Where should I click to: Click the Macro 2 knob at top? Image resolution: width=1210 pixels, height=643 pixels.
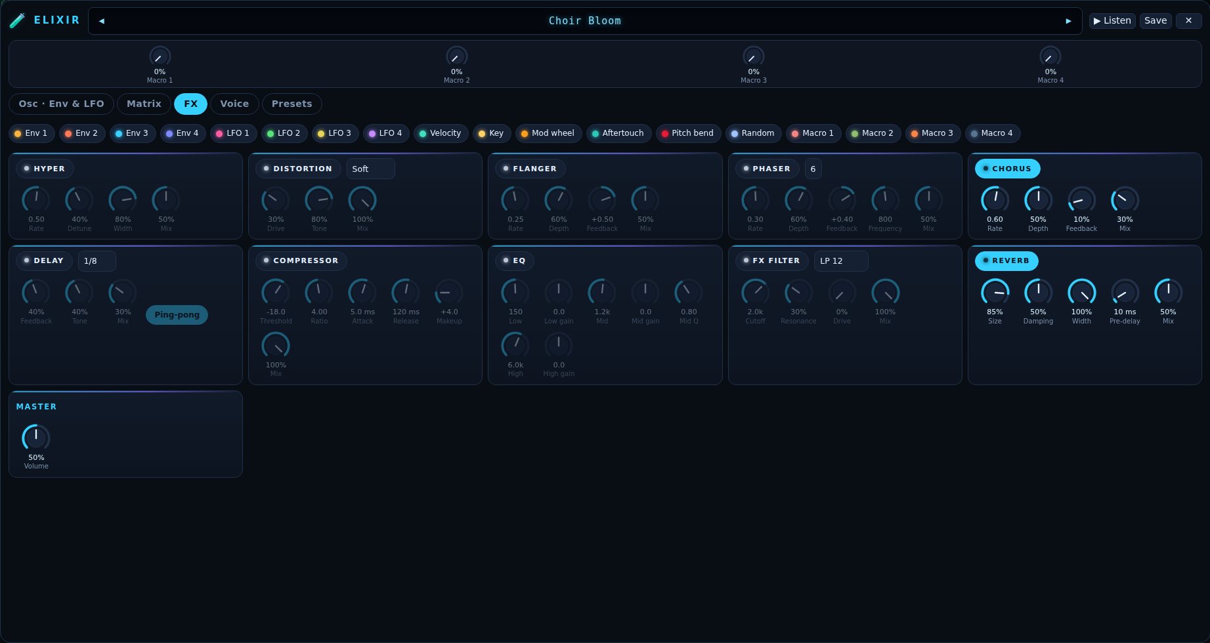[456, 56]
